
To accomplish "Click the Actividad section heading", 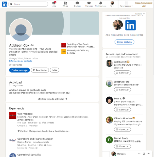I will [x=15, y=83].
